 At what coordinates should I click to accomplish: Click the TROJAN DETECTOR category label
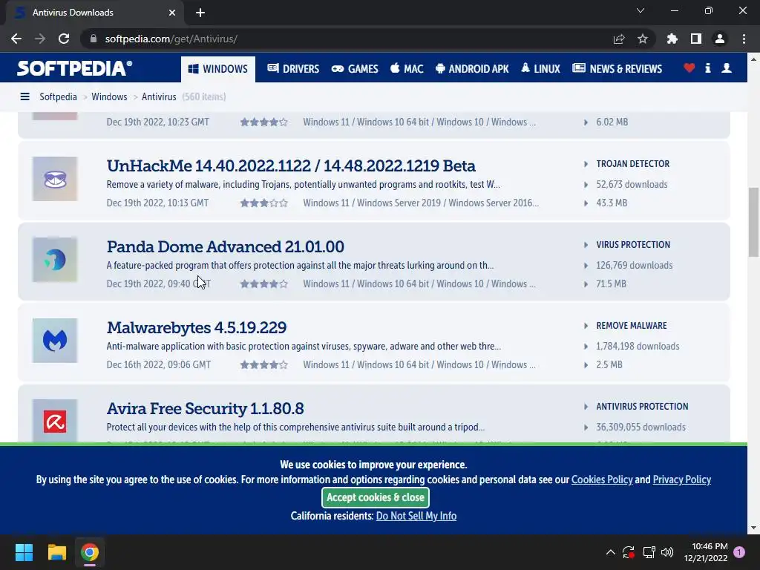point(632,164)
